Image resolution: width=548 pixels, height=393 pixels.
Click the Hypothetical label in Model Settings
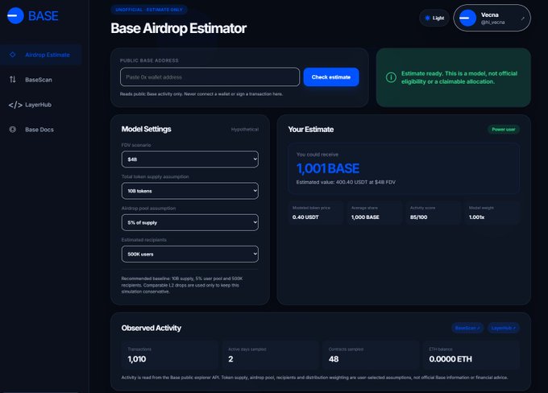(245, 129)
